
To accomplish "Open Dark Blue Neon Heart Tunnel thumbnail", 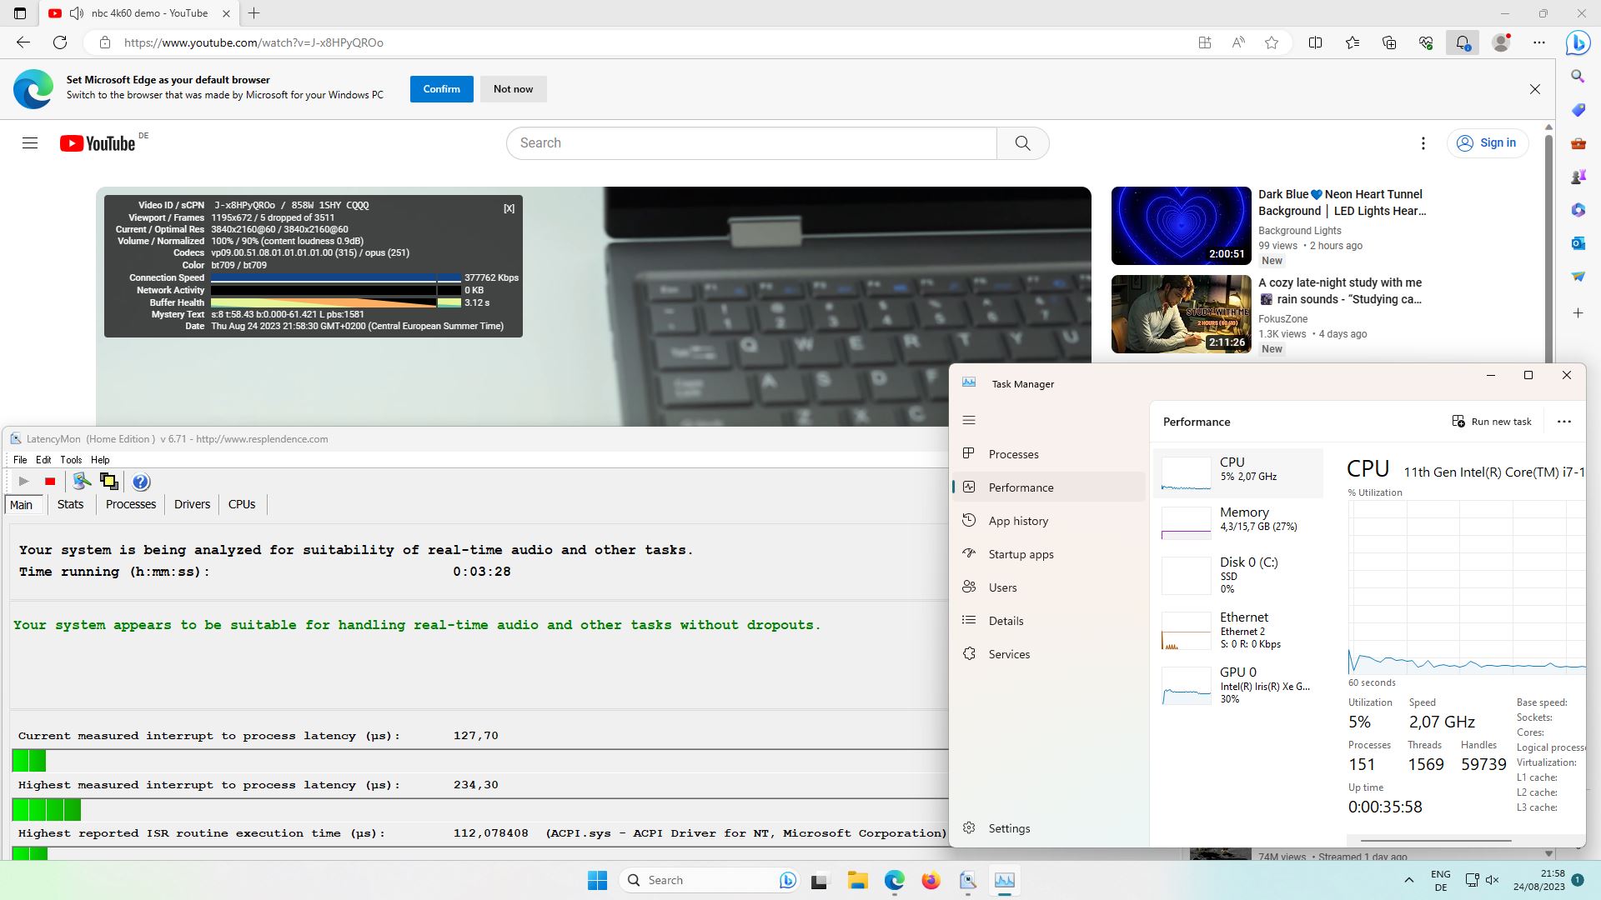I will [1181, 226].
